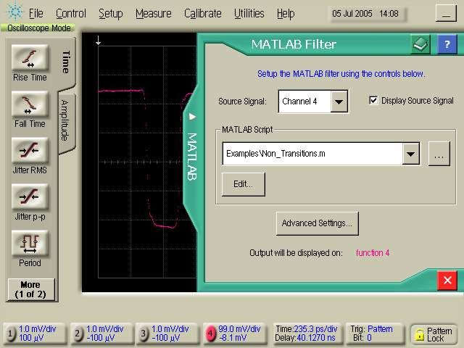This screenshot has width=464, height=348.
Task: Open Advanced Settings... button
Action: pyautogui.click(x=318, y=223)
